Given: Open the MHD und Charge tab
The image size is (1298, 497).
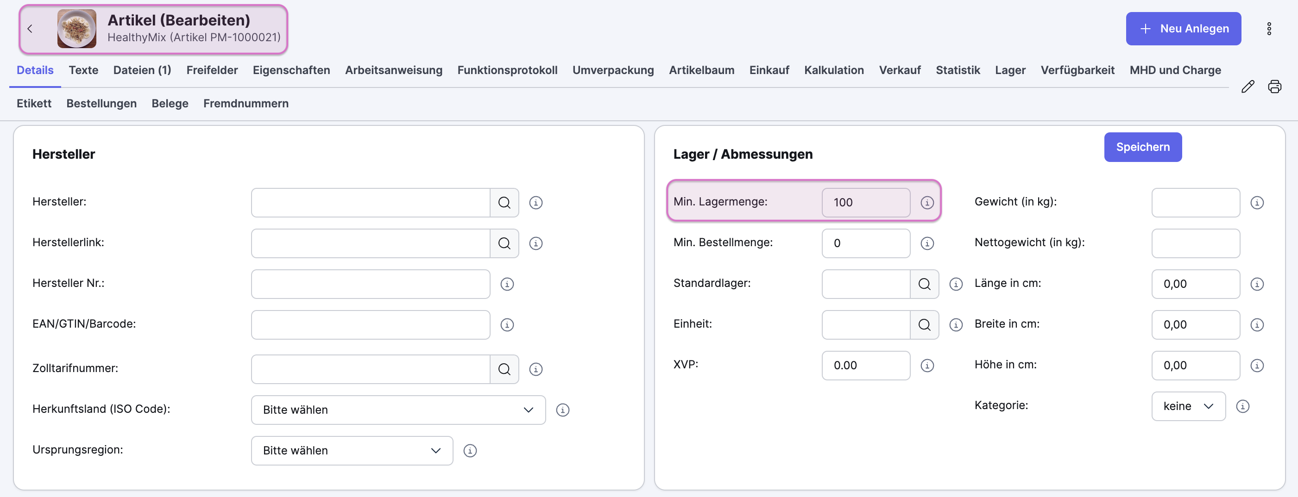Looking at the screenshot, I should 1175,70.
